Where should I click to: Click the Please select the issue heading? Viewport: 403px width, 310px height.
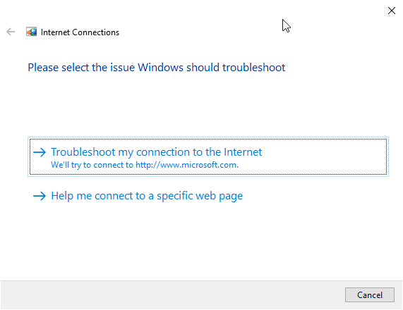156,68
